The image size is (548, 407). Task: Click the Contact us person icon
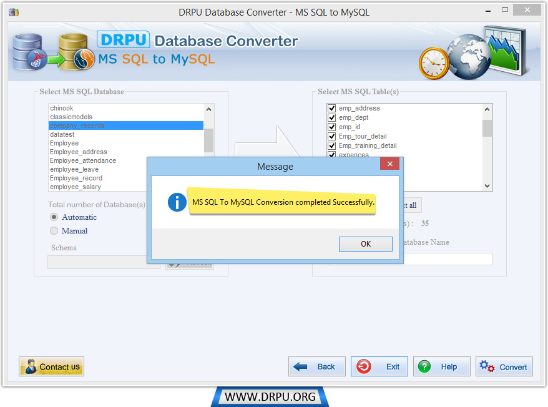click(x=31, y=366)
